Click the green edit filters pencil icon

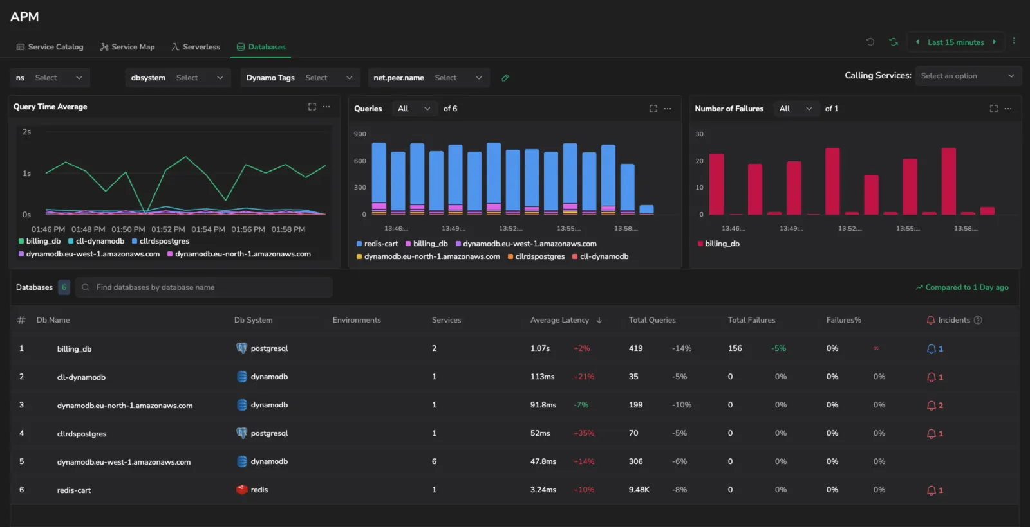505,78
